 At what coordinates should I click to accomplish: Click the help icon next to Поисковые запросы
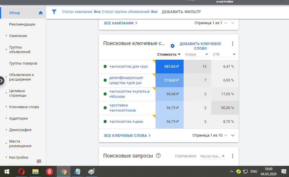[x=158, y=156]
